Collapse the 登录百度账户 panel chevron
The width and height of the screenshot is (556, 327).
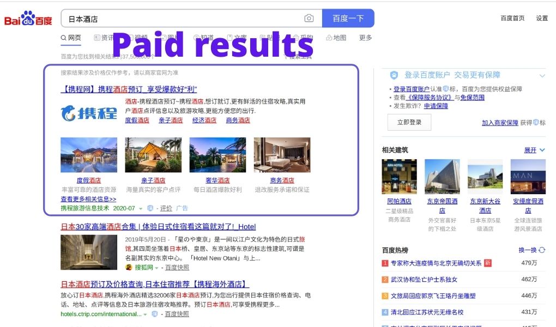[x=542, y=76]
